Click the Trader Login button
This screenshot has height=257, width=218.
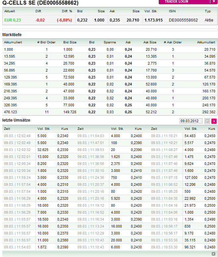click(184, 2)
